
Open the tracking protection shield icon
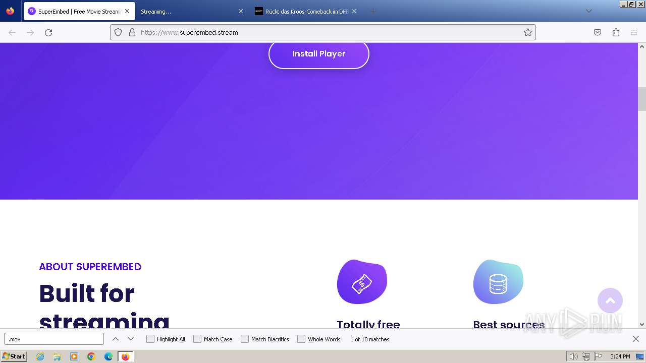[x=118, y=32]
